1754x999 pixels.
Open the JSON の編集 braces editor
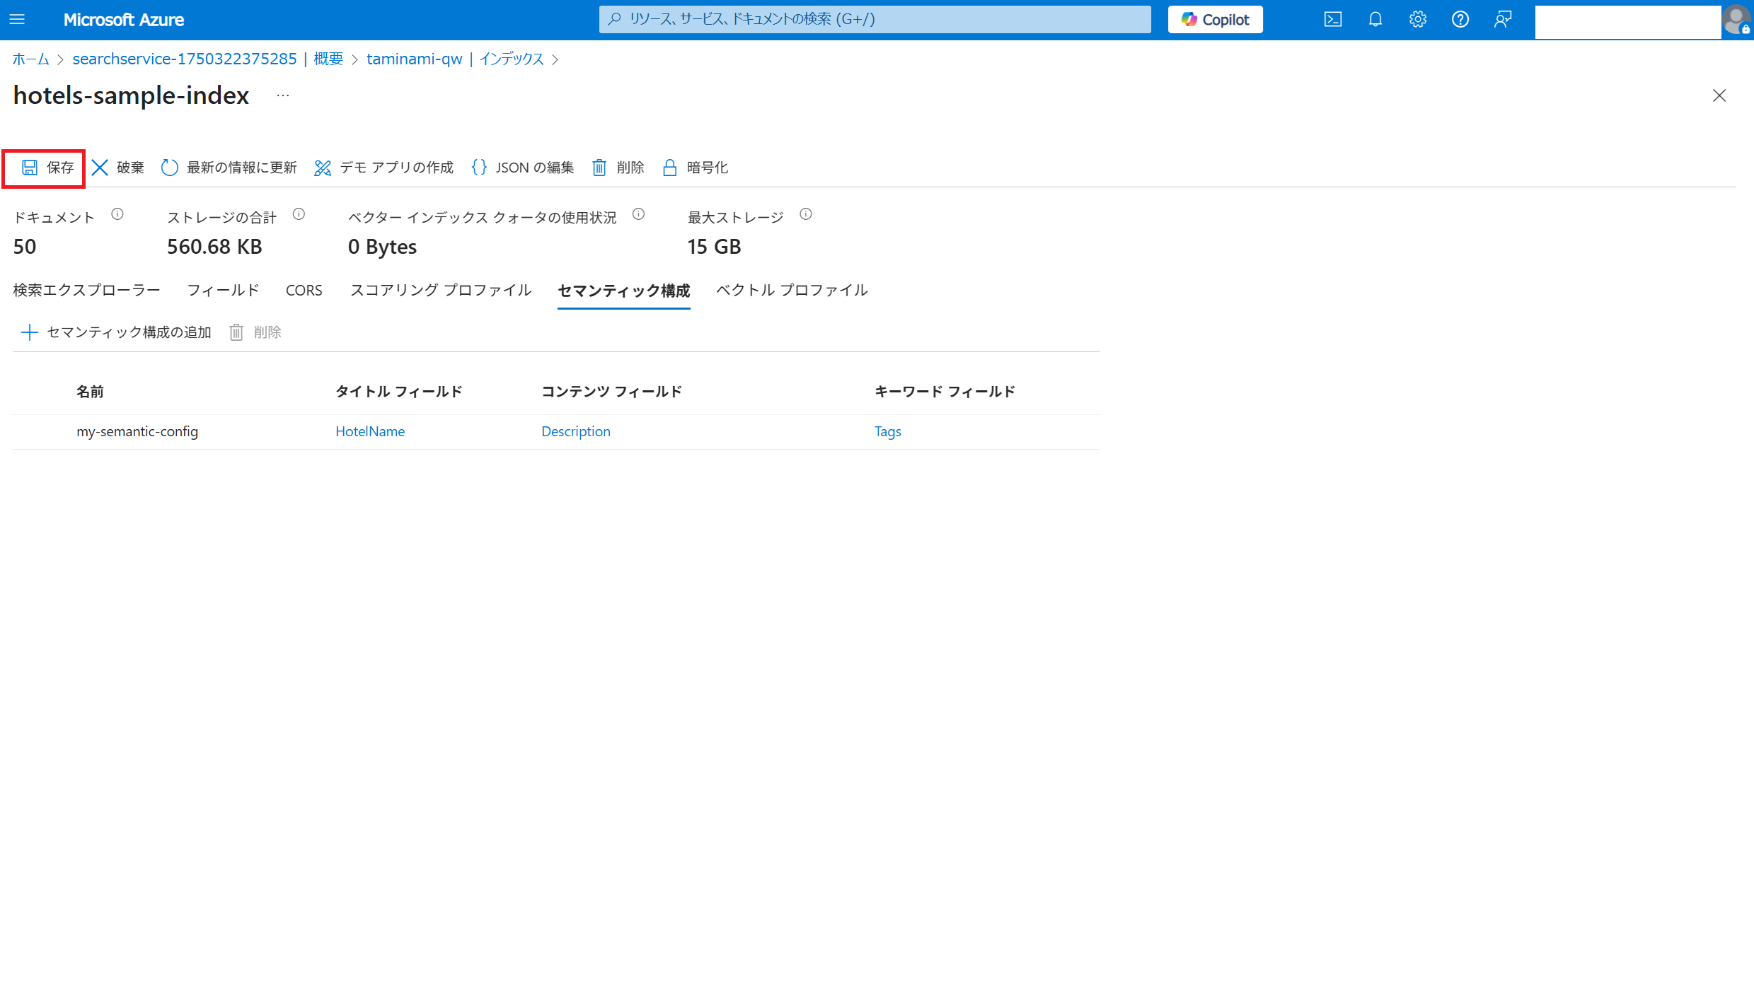tap(480, 168)
